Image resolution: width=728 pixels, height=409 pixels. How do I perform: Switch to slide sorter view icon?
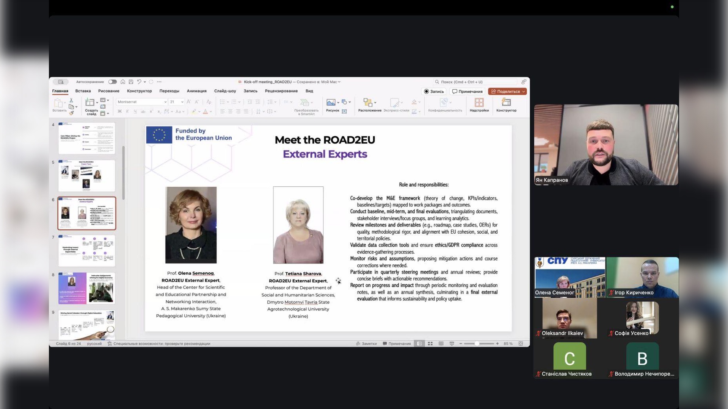(x=430, y=344)
